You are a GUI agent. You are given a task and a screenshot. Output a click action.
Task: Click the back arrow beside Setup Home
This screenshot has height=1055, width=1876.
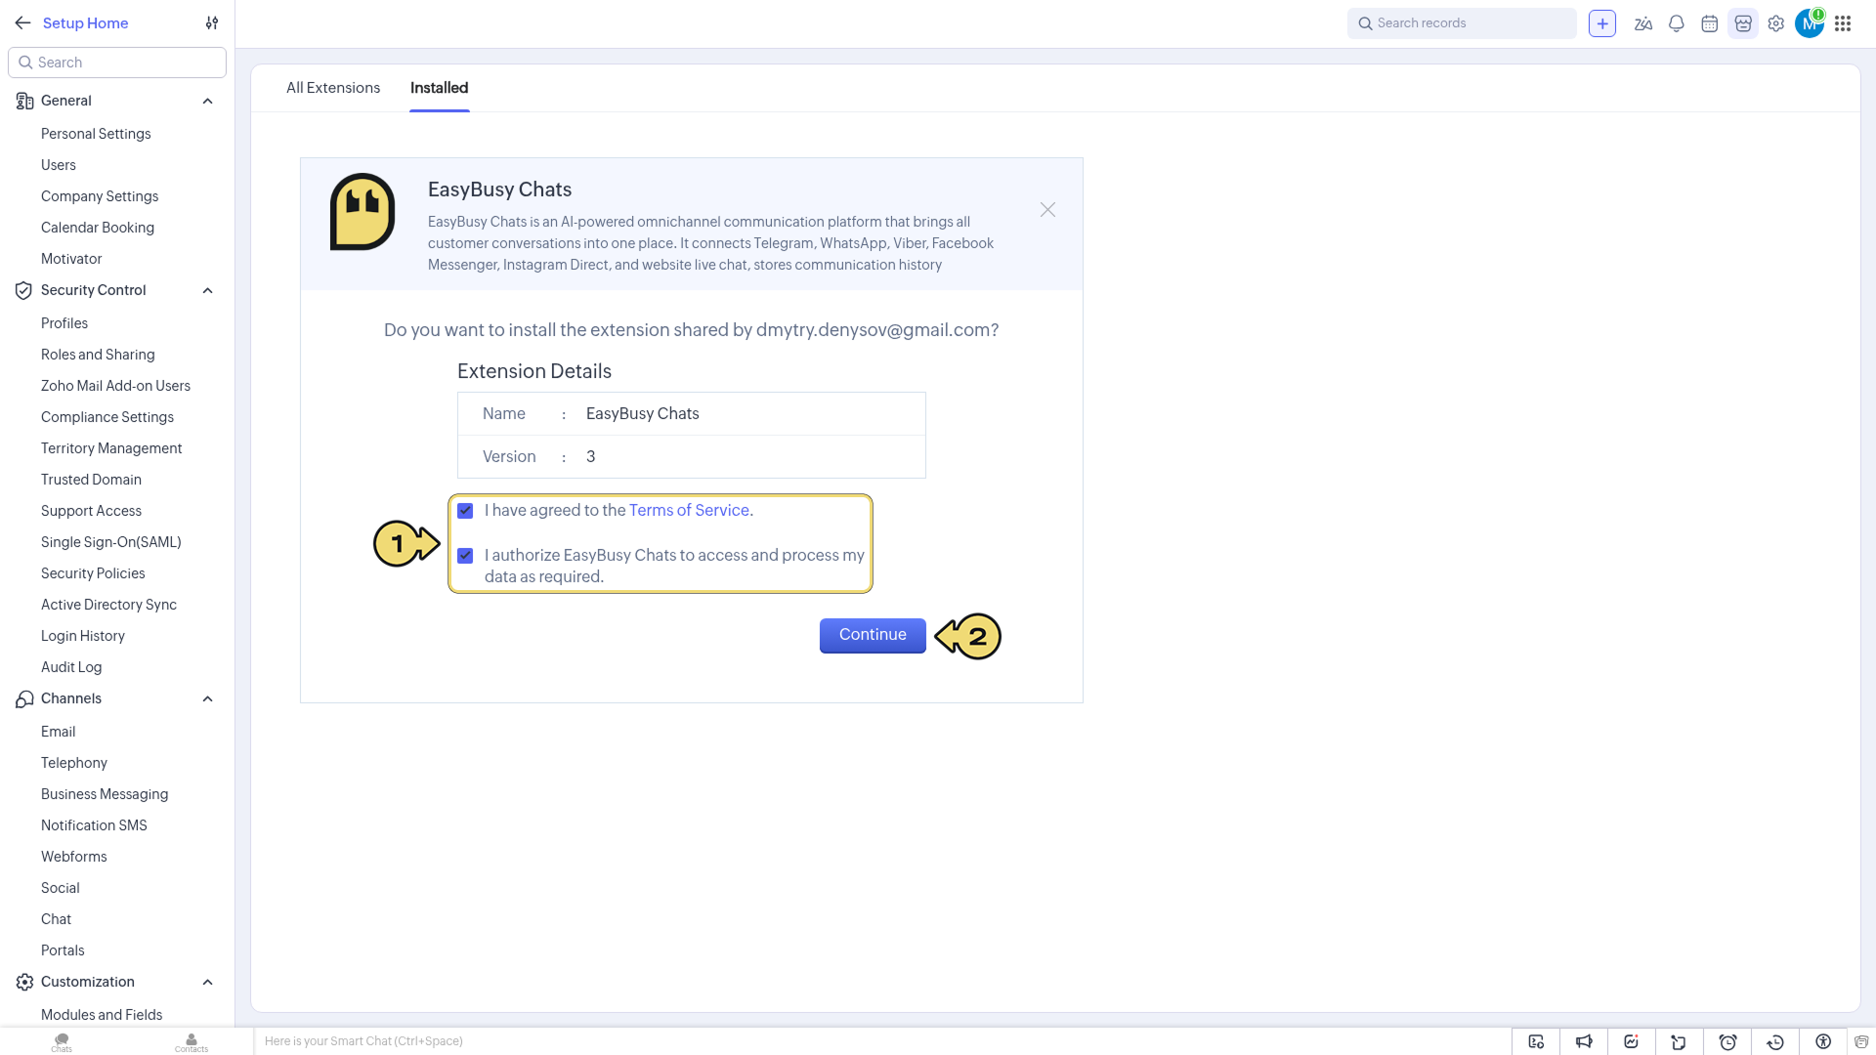pyautogui.click(x=22, y=23)
